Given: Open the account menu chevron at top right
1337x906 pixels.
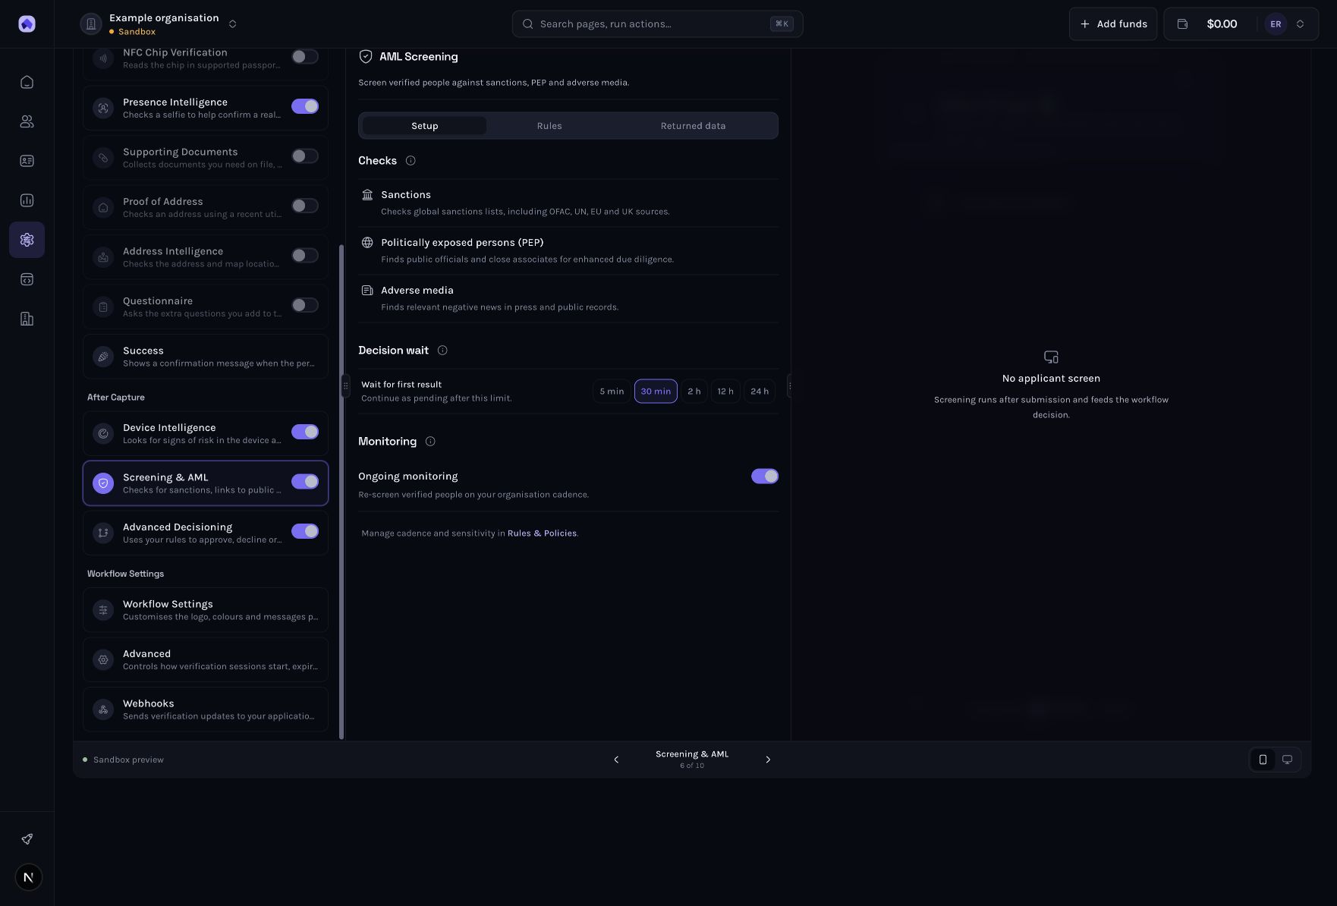Looking at the screenshot, I should [1300, 24].
